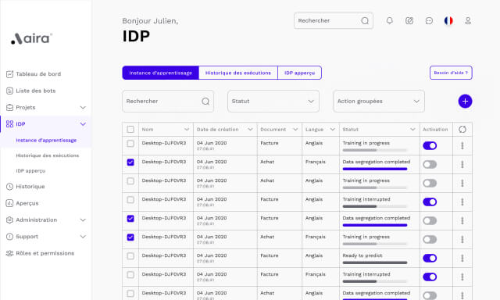The height and width of the screenshot is (300, 500).
Task: Check the Achat Anglais Training in progress row
Action: click(130, 181)
